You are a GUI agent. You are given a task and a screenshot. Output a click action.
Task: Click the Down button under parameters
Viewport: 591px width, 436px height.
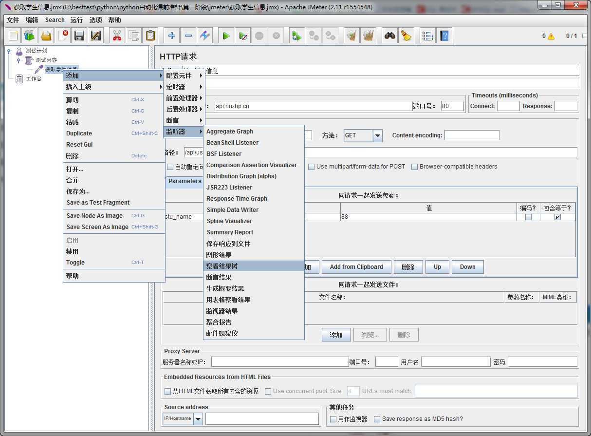click(x=467, y=267)
